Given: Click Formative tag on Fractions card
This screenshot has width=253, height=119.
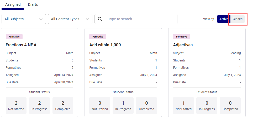Looking at the screenshot, I should point(14,37).
